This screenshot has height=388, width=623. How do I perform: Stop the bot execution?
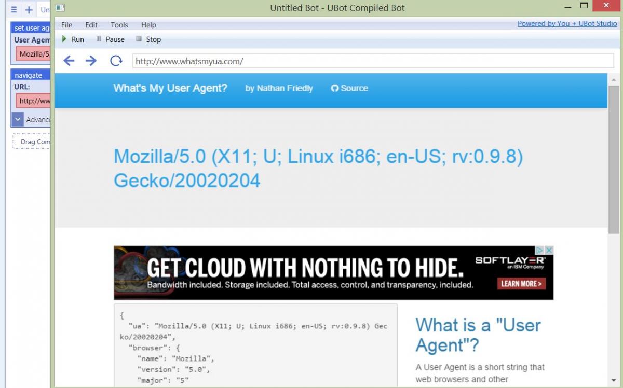pyautogui.click(x=148, y=39)
